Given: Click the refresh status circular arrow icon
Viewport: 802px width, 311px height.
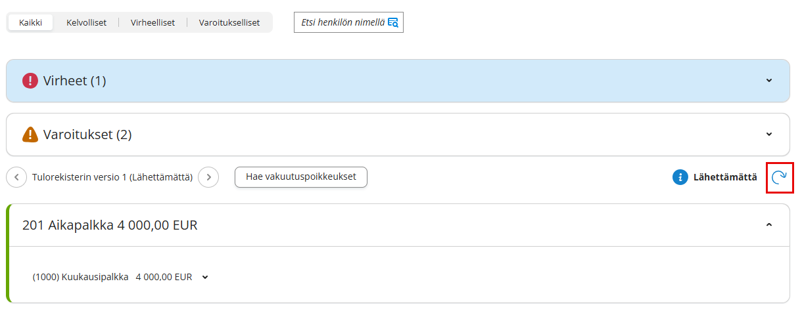Looking at the screenshot, I should pyautogui.click(x=780, y=177).
